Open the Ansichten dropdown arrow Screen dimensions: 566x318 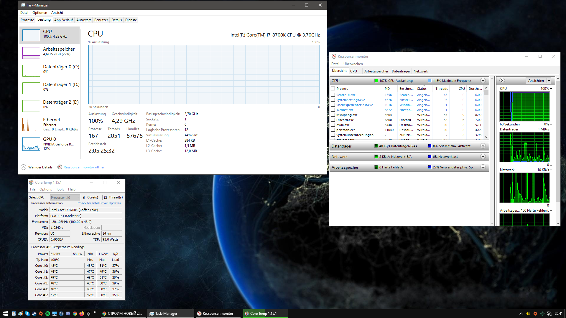(549, 81)
